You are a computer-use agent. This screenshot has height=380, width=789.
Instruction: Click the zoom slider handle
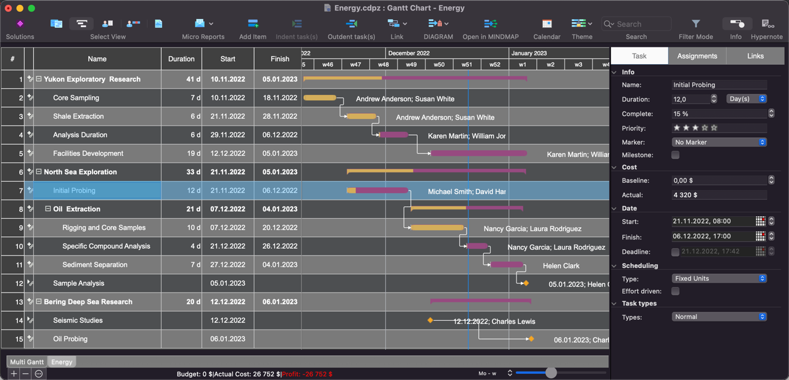click(551, 373)
